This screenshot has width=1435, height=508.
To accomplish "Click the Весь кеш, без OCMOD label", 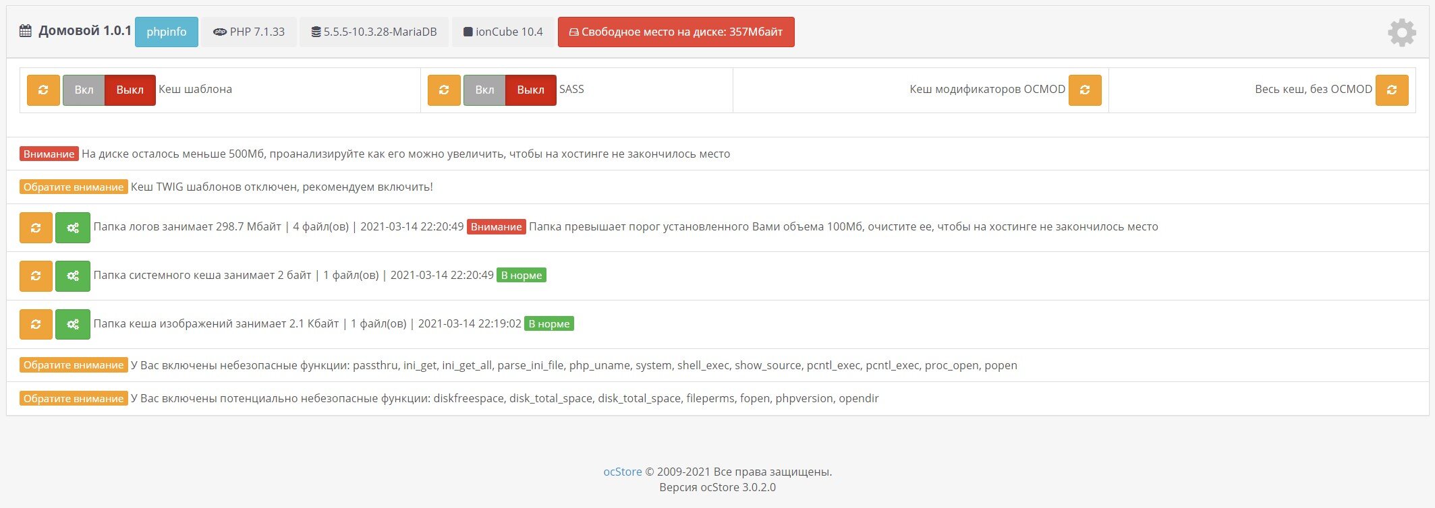I will coord(1314,89).
